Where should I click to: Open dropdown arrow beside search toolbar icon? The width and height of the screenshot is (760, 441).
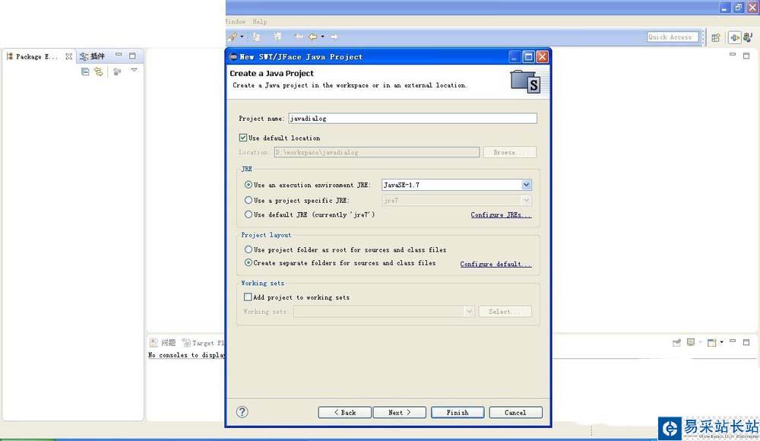(x=242, y=36)
